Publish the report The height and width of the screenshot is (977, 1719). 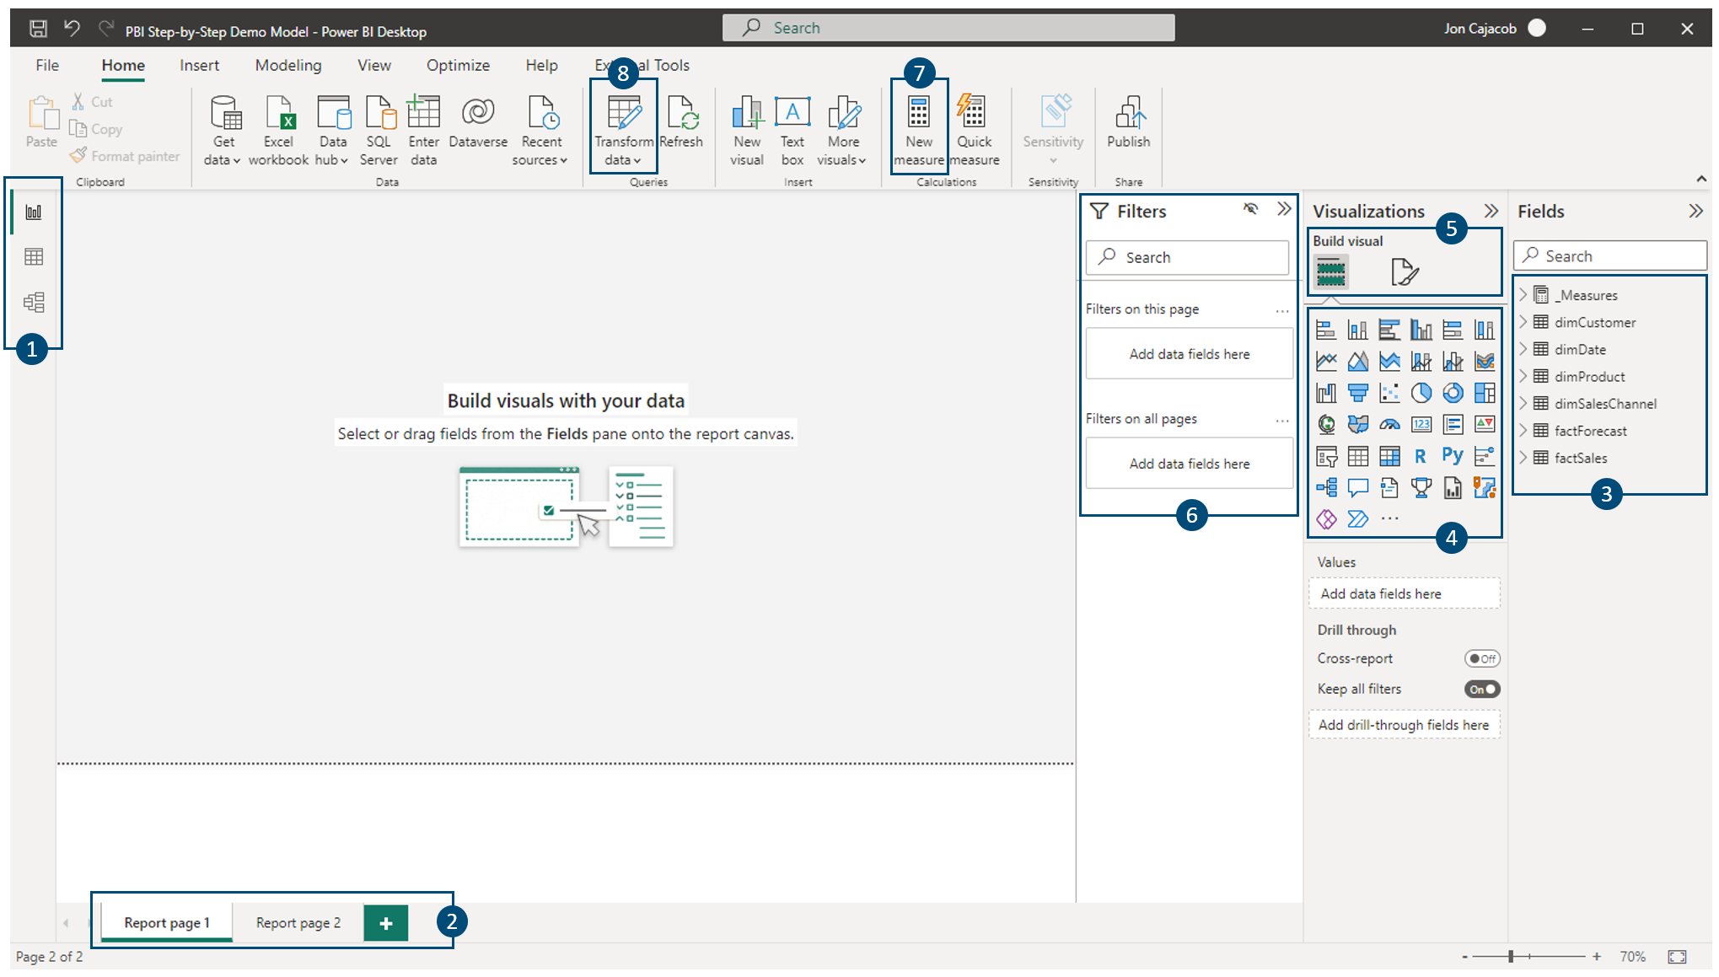tap(1128, 123)
